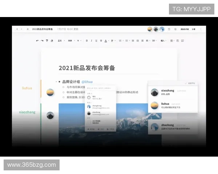Select the date suggestion in mention popup
The width and height of the screenshot is (218, 174).
point(100,98)
